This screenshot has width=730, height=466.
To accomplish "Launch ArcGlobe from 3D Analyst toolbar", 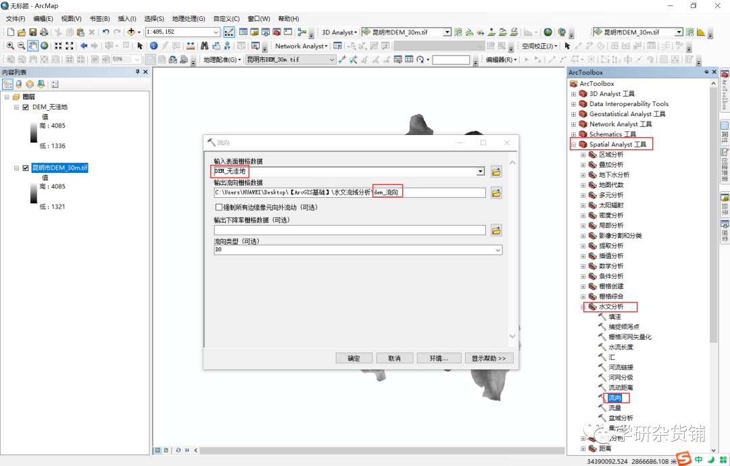I will point(562,32).
